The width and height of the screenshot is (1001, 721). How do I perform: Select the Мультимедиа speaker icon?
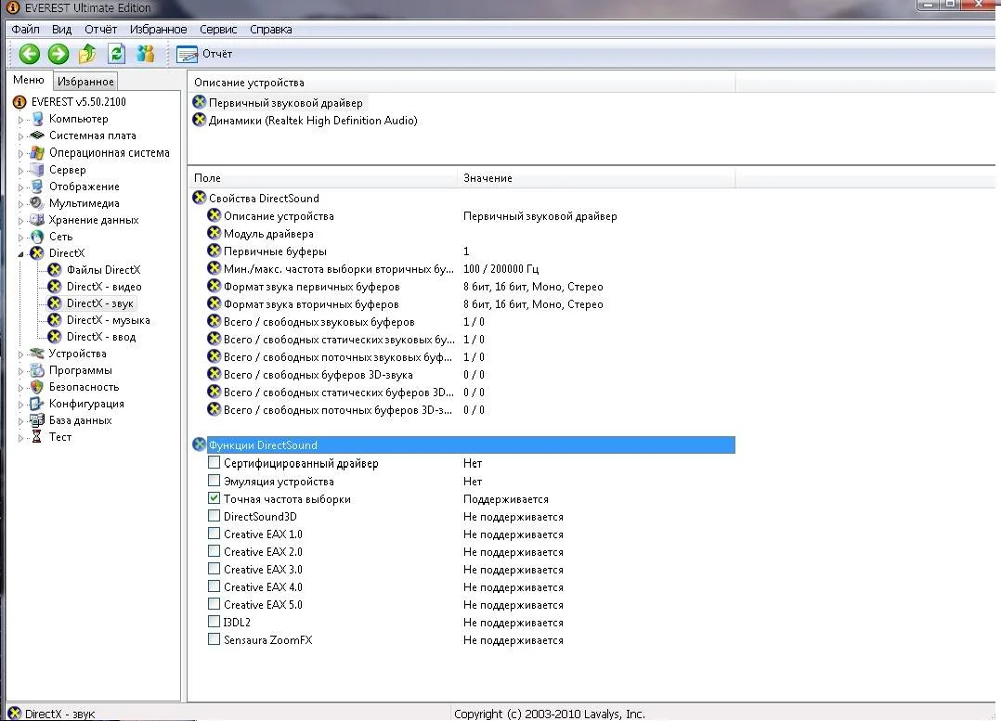pyautogui.click(x=38, y=203)
